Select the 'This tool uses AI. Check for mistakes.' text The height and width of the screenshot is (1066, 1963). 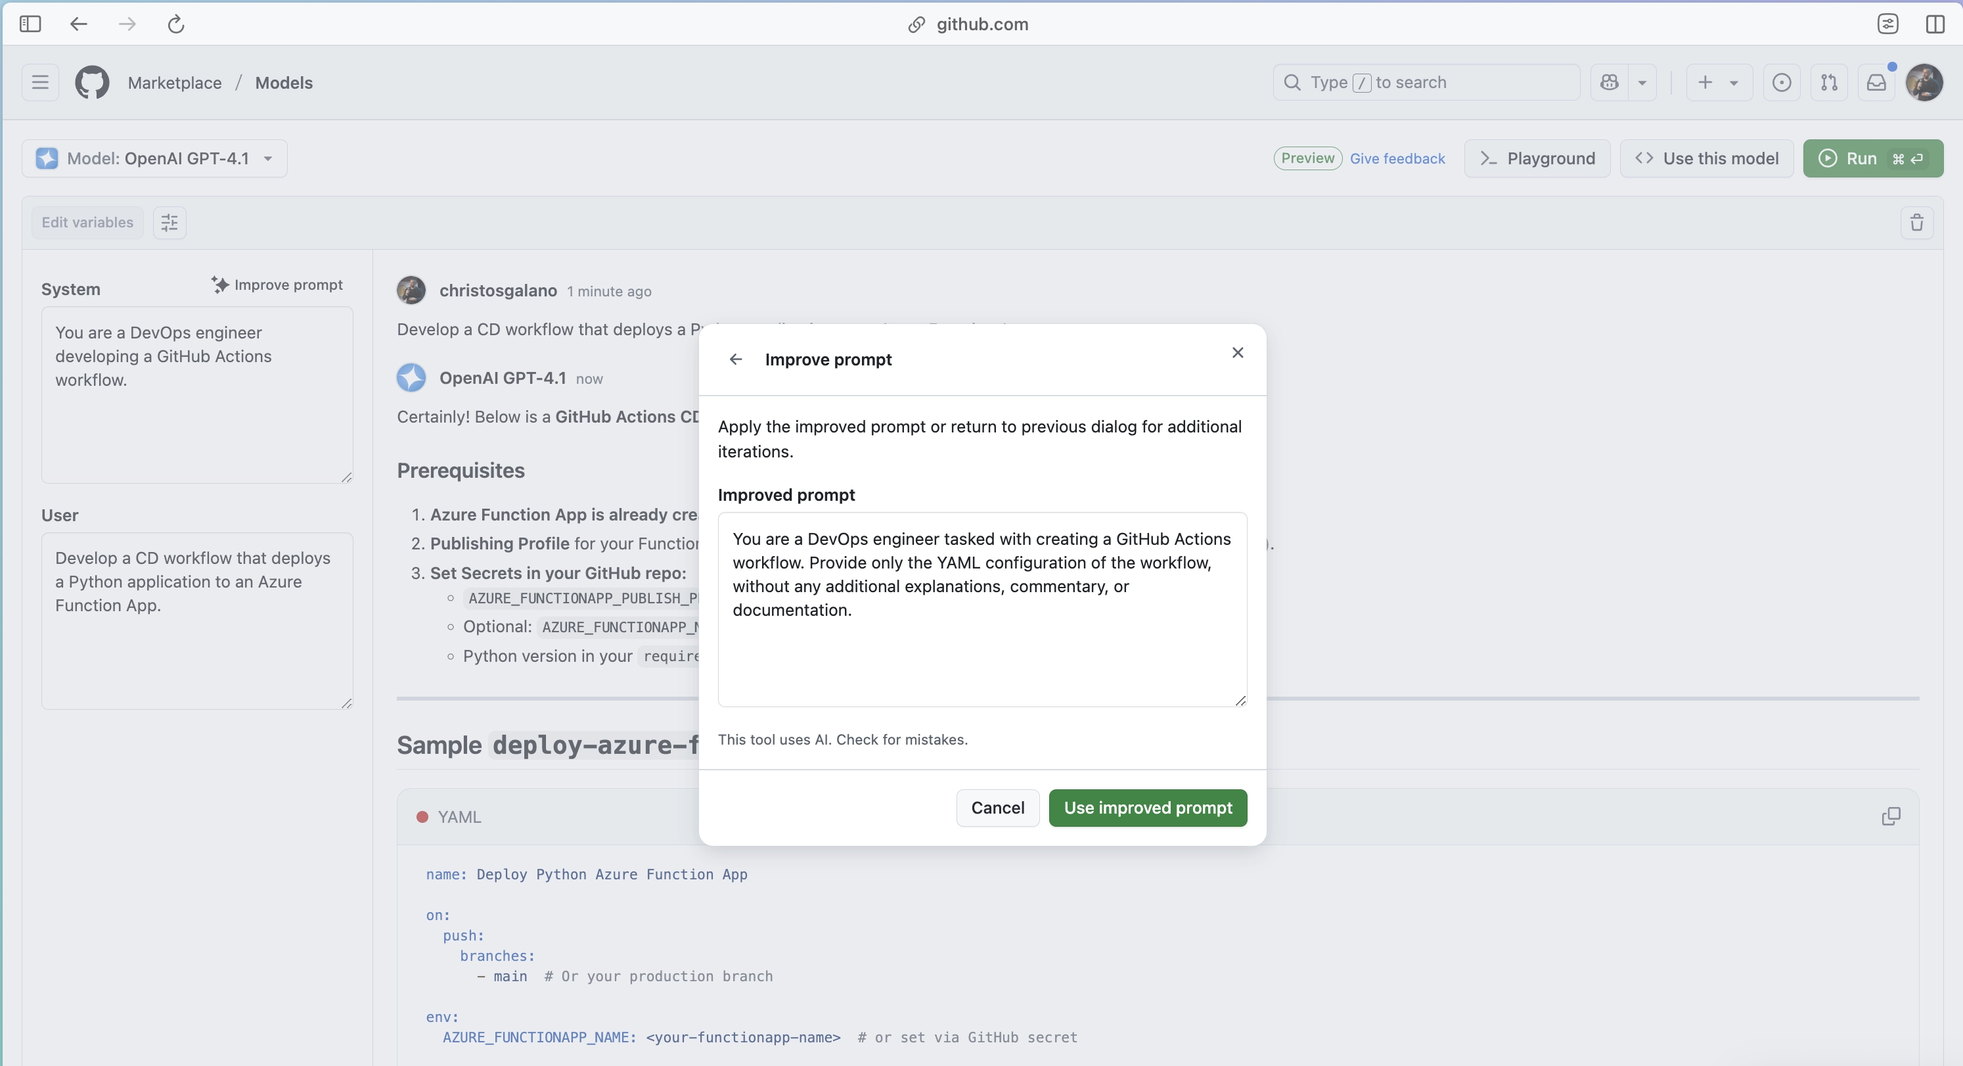point(843,739)
